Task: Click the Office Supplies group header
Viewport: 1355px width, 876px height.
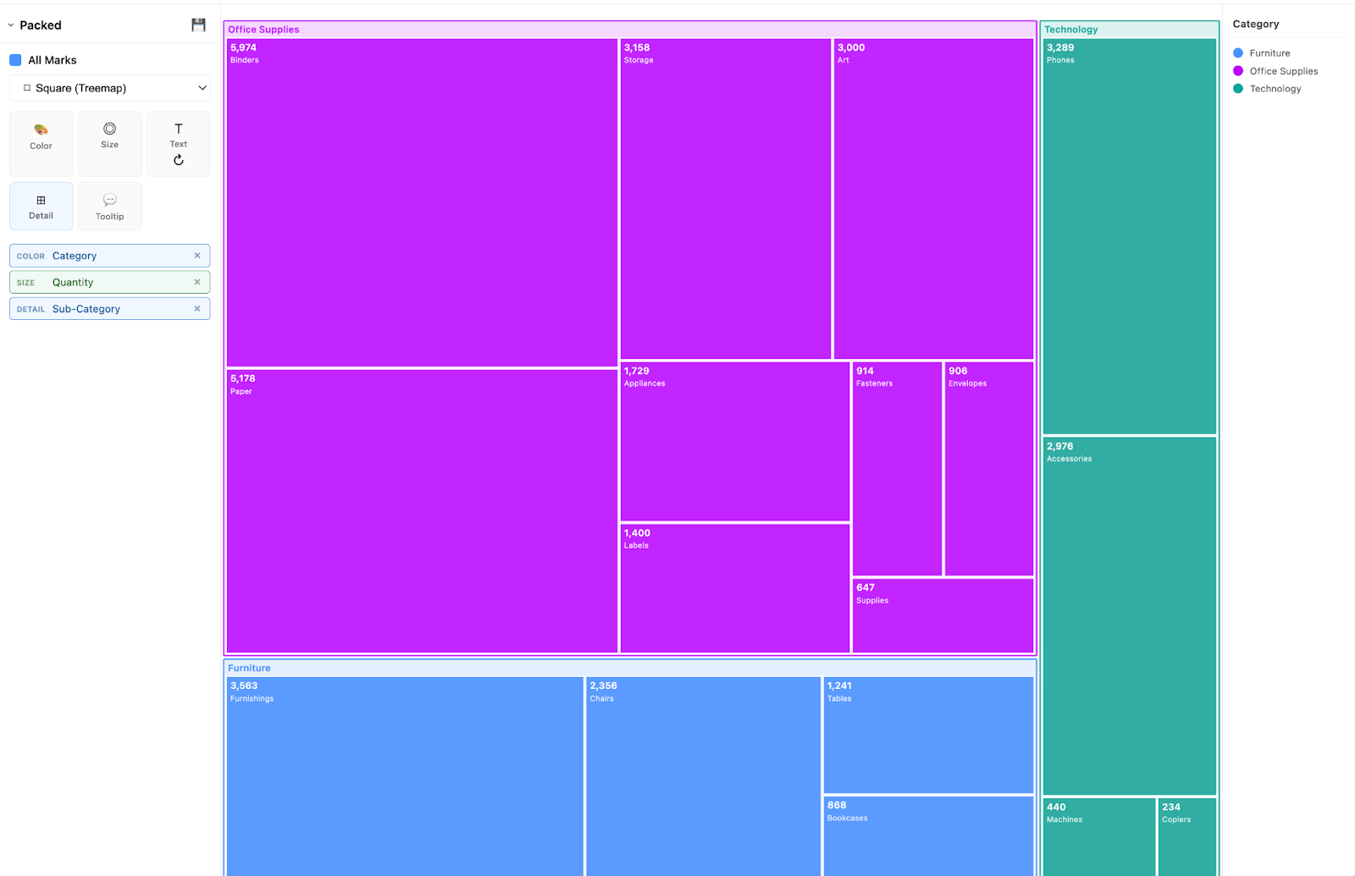Action: pos(630,30)
